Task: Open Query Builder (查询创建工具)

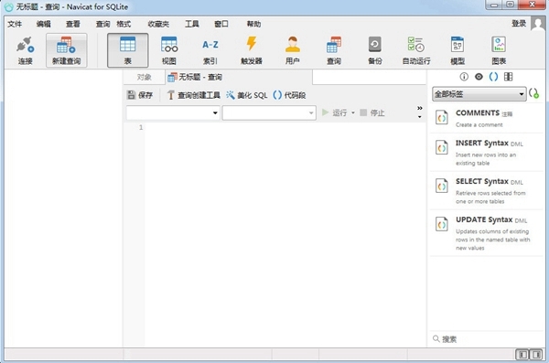Action: pos(194,95)
